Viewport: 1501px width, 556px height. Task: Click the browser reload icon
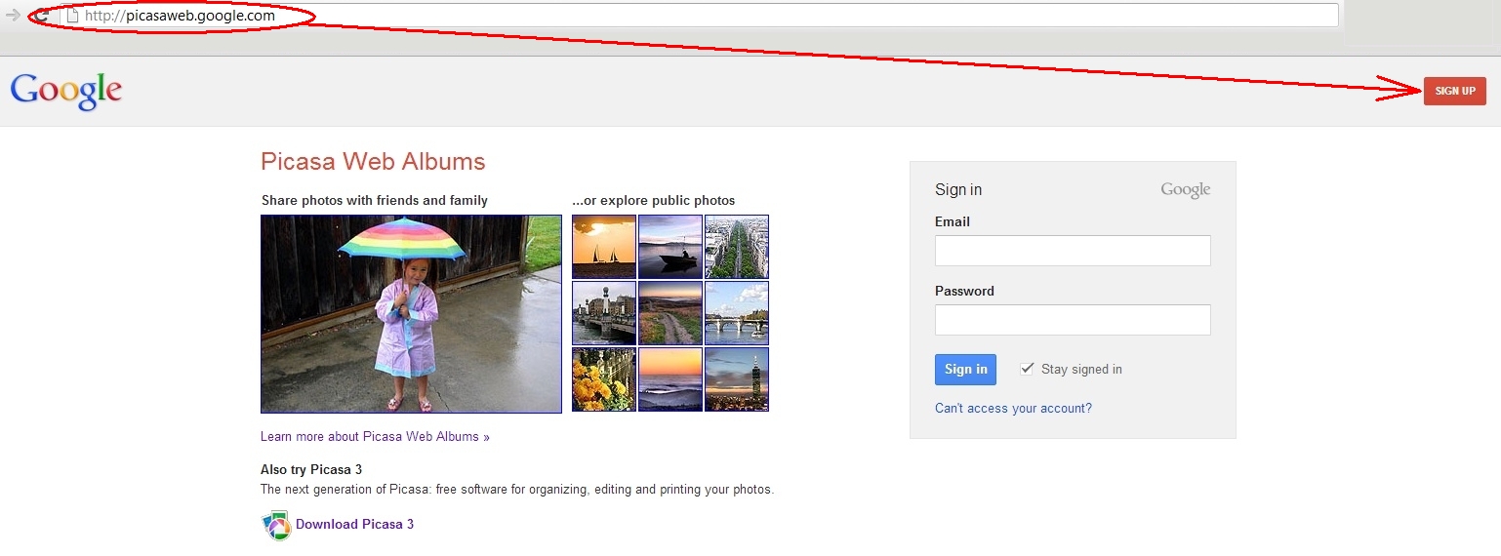[x=42, y=17]
